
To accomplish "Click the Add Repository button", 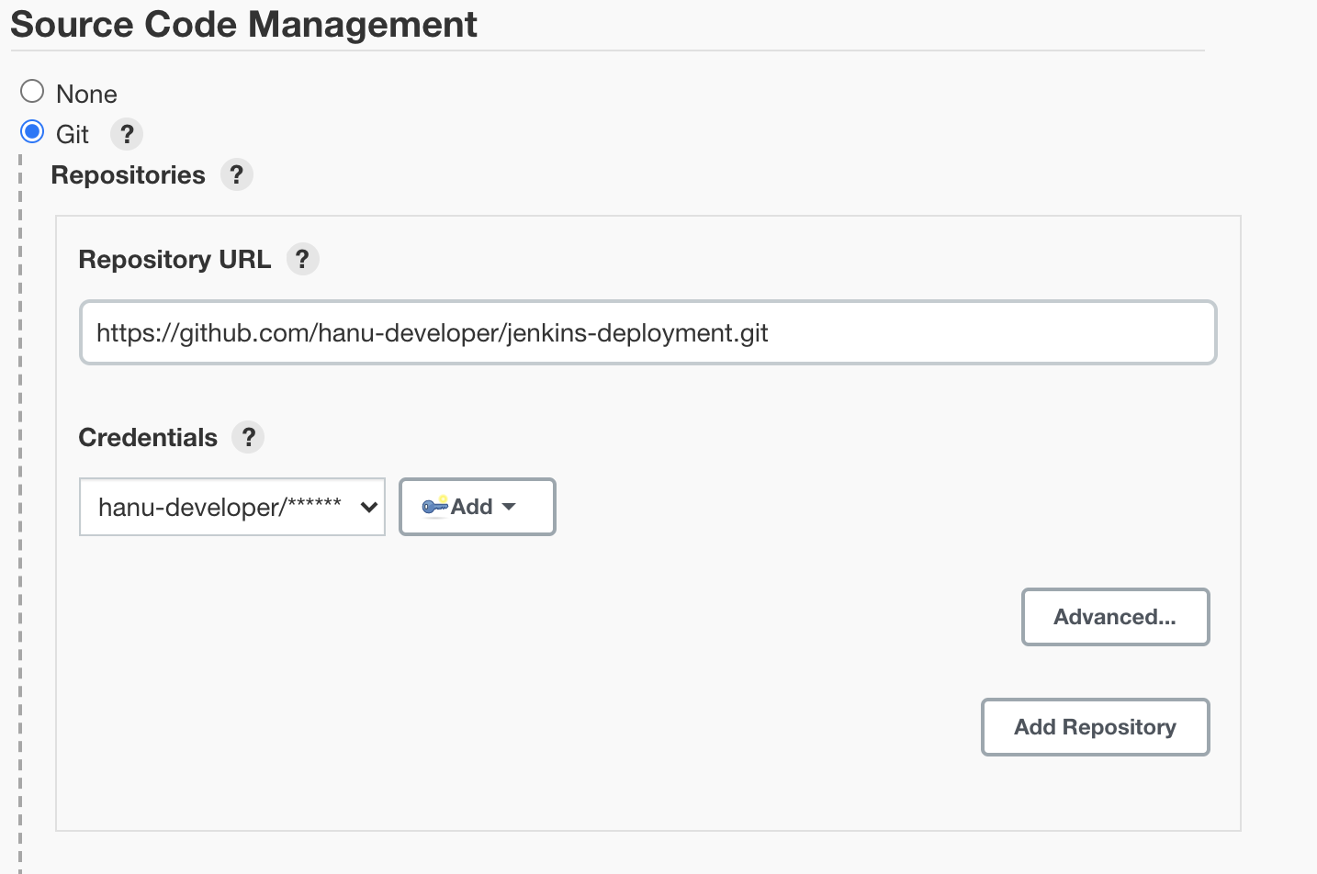I will coord(1095,727).
